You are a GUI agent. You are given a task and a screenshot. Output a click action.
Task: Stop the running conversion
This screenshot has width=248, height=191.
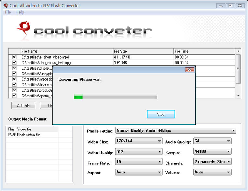point(161,114)
